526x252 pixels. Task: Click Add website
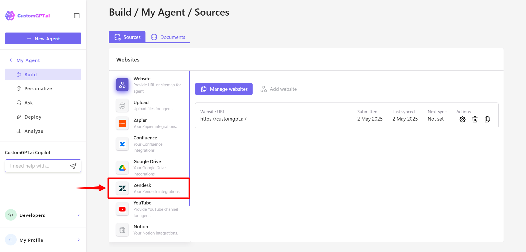pos(279,89)
